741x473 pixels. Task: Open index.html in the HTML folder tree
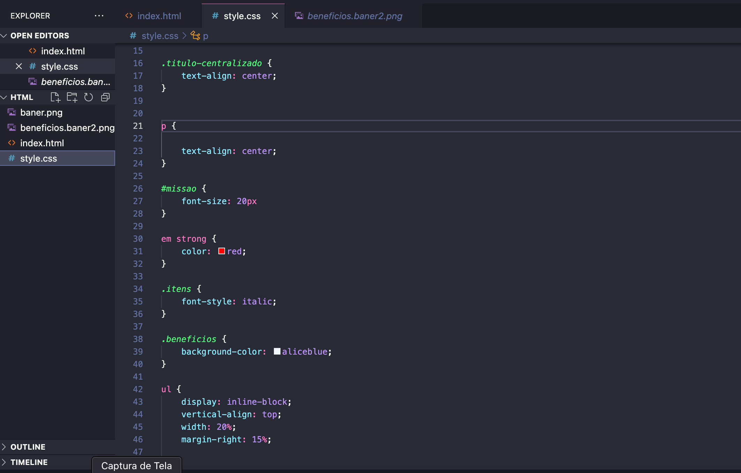tap(58, 143)
